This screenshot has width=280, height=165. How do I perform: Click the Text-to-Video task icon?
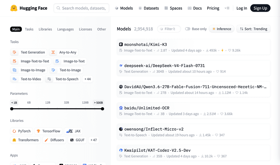[x=15, y=79]
